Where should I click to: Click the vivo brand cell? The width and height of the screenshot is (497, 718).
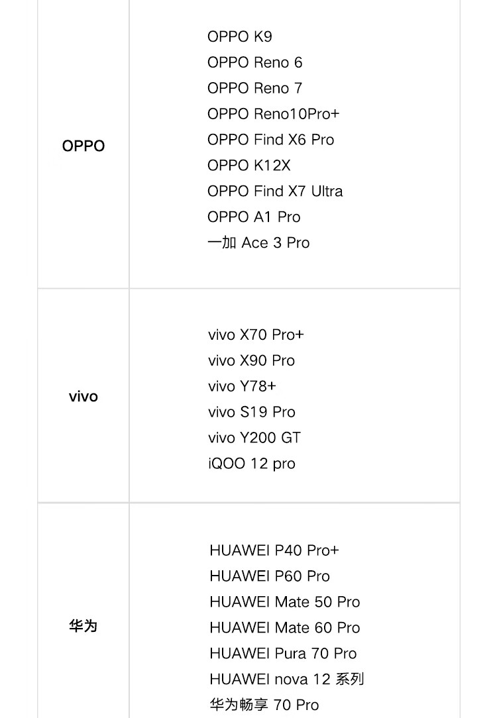(83, 396)
